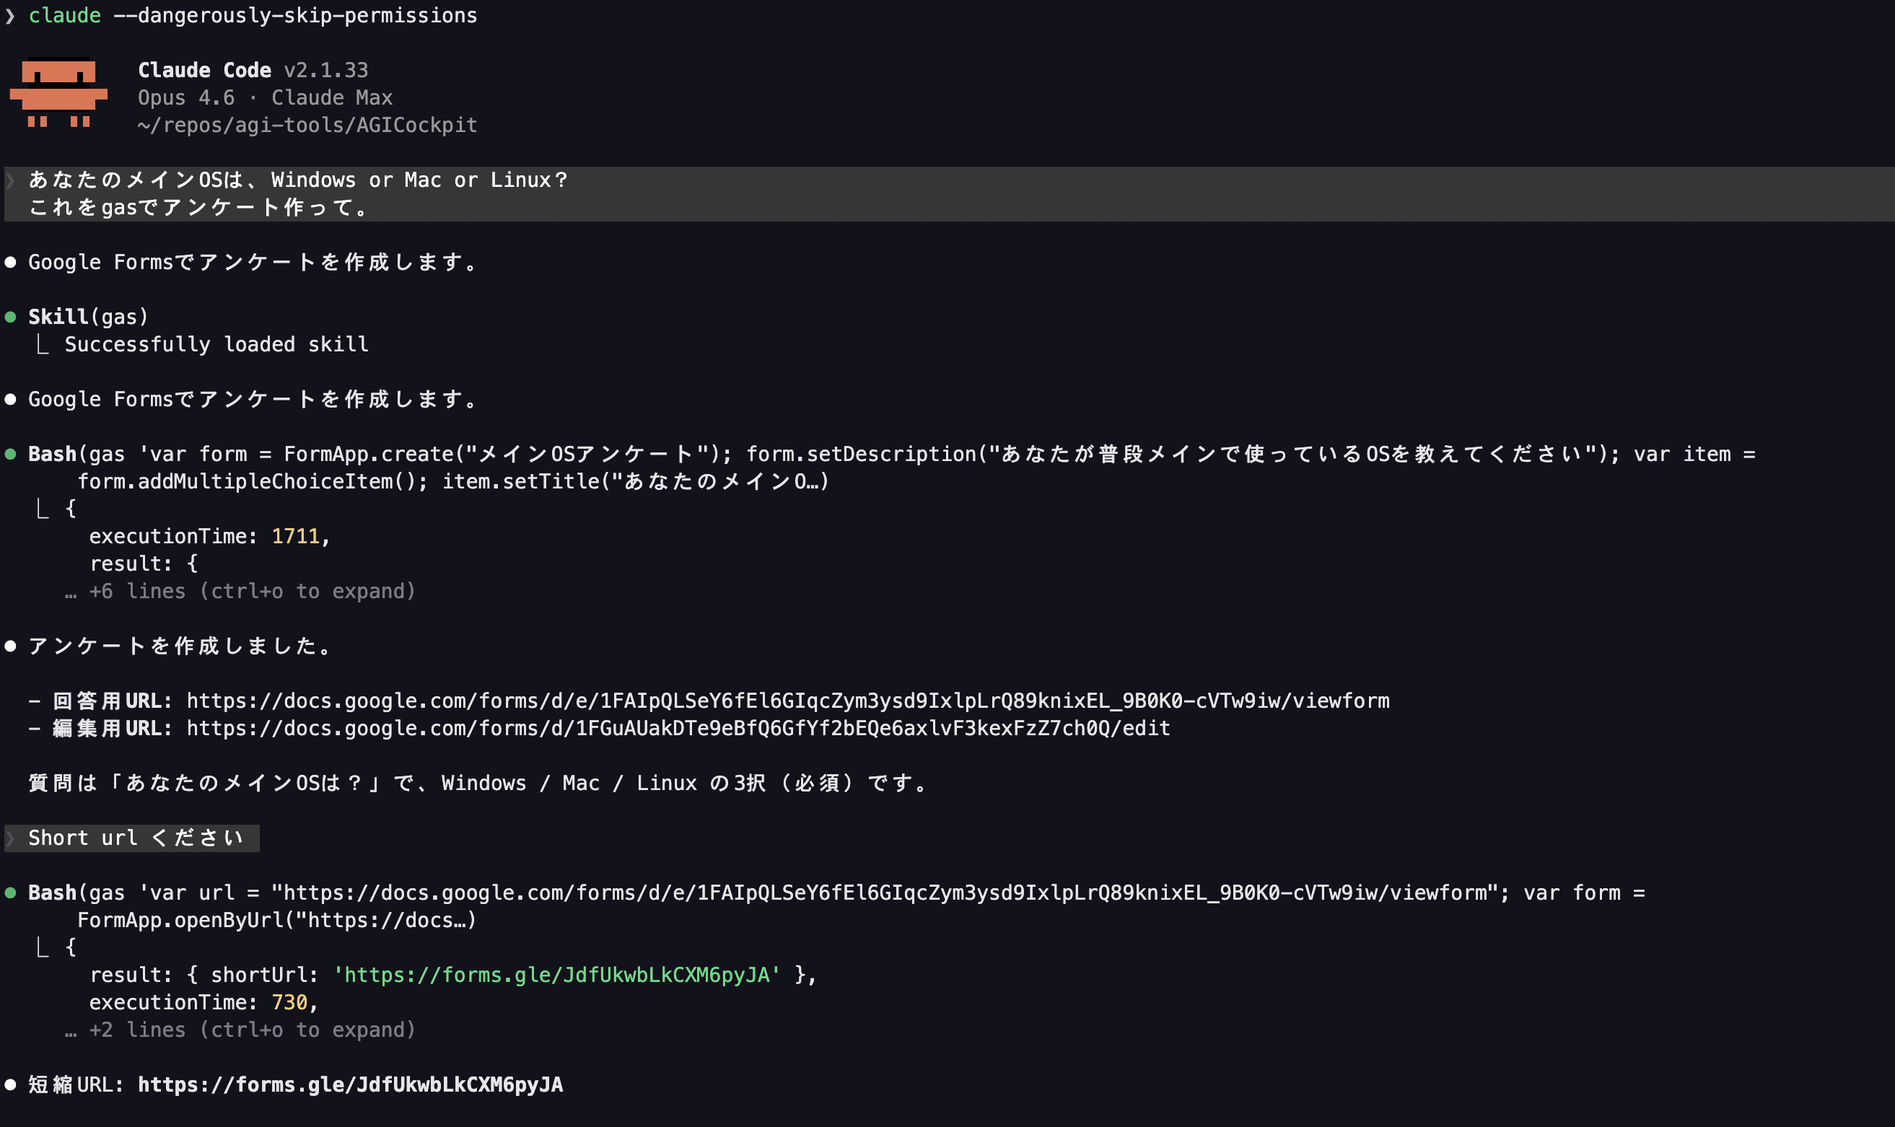1895x1127 pixels.
Task: Click the green dot beside second Bash command
Action: tap(11, 893)
